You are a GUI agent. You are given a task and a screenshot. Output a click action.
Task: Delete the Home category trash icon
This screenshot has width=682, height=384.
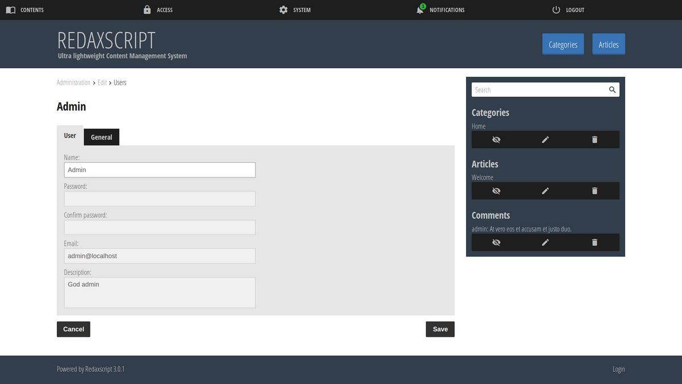click(594, 140)
